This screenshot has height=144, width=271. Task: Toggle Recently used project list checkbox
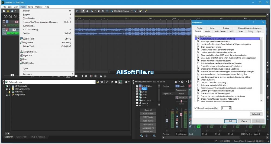coord(196,108)
